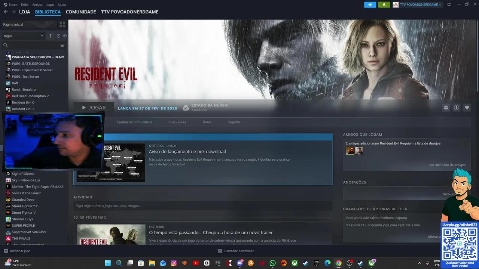Click the cloud status icon

click(x=186, y=108)
